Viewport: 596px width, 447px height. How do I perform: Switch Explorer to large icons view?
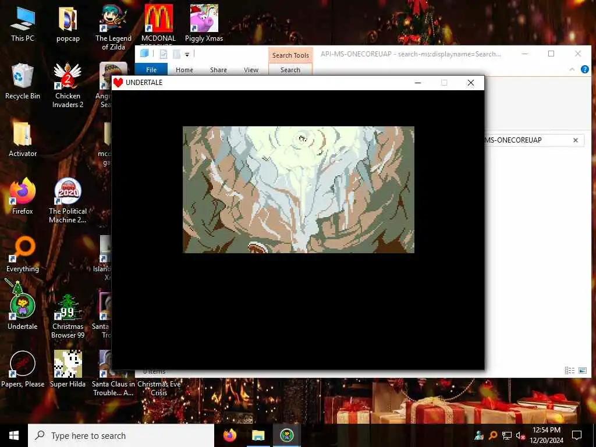coord(582,370)
